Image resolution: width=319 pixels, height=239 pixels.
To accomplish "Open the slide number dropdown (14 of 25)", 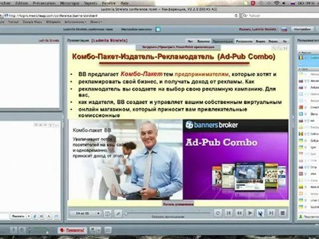I will click(85, 213).
